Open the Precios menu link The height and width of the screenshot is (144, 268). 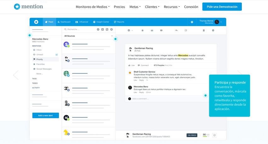point(119,7)
